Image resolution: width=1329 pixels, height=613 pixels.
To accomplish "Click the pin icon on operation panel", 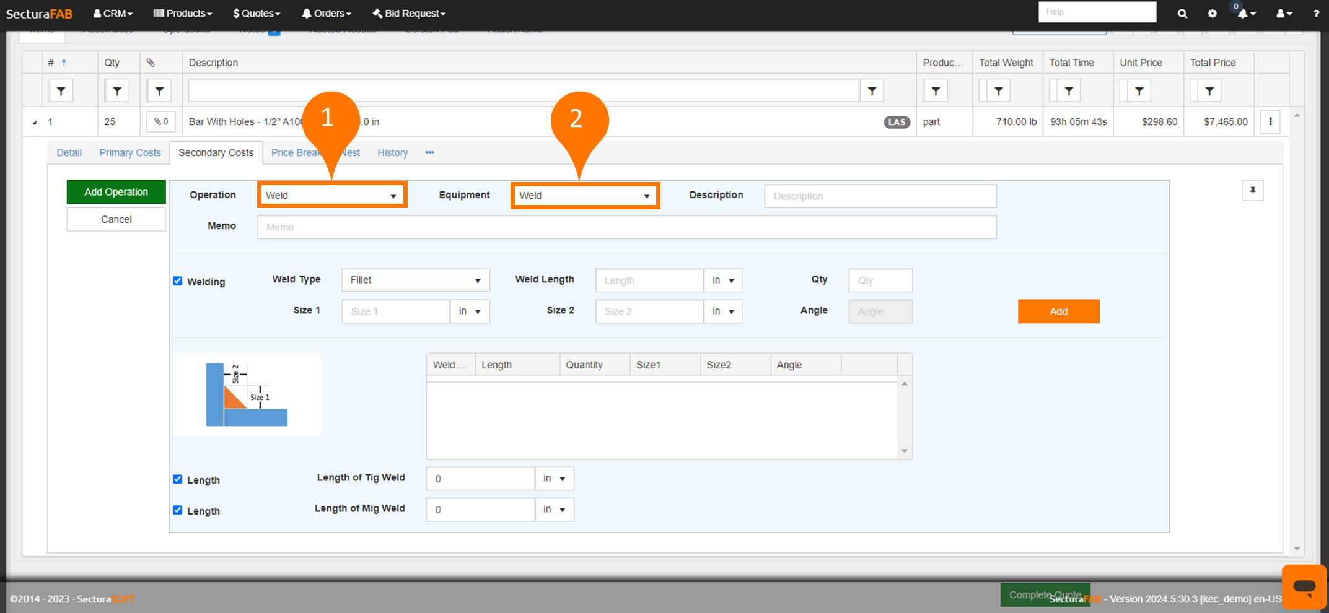I will (1253, 191).
